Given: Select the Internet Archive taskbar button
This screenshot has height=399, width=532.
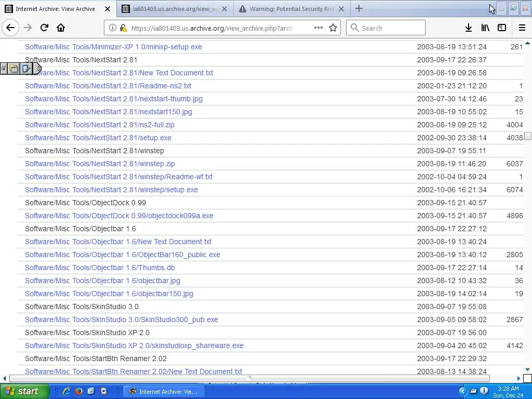Looking at the screenshot, I should [164, 392].
